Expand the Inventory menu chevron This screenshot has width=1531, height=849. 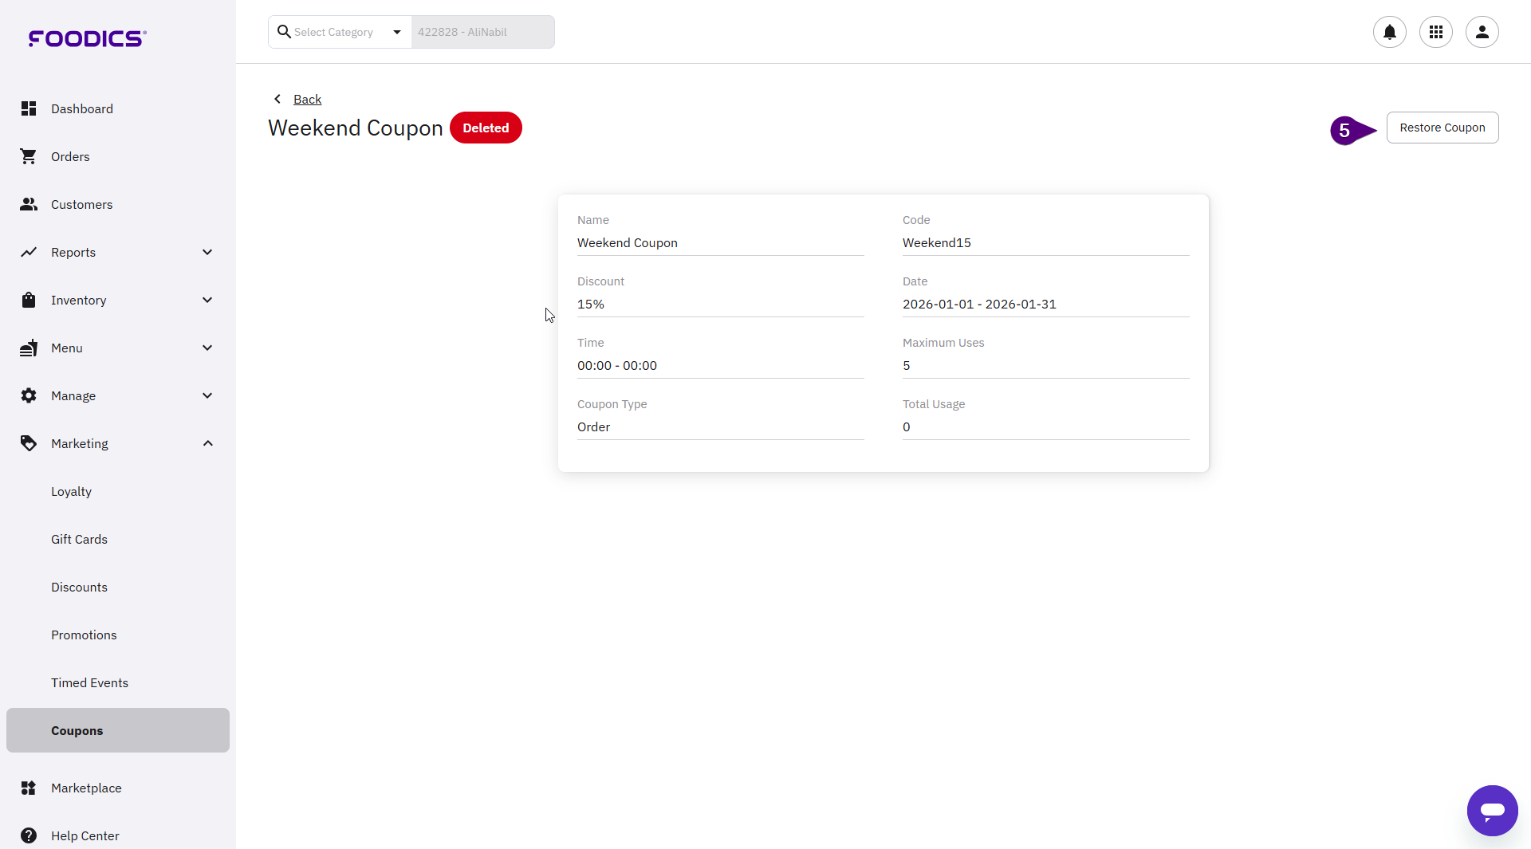coord(207,300)
